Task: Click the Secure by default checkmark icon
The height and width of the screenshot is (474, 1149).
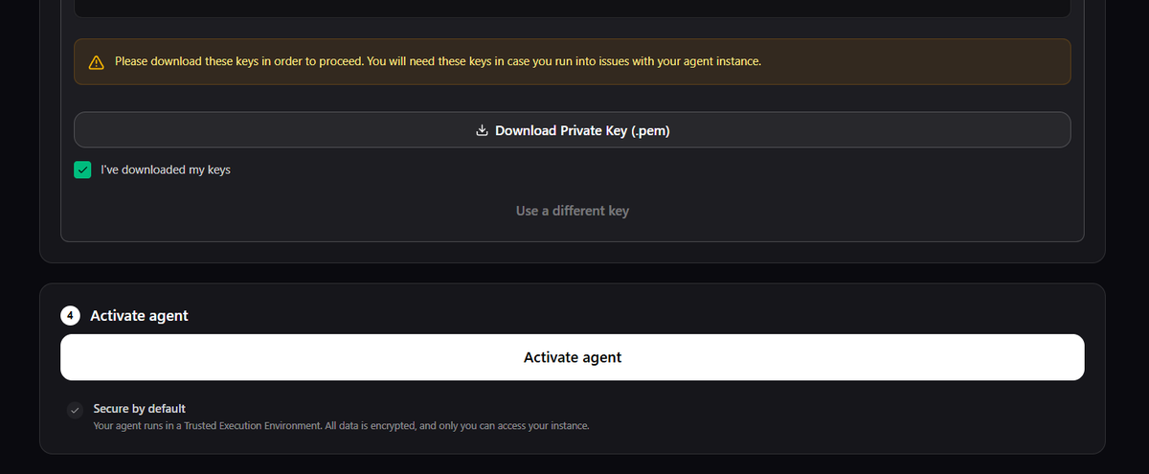Action: click(x=76, y=410)
